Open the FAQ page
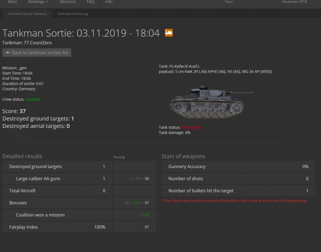Viewport: 321px width, 252px height. coord(91,2)
